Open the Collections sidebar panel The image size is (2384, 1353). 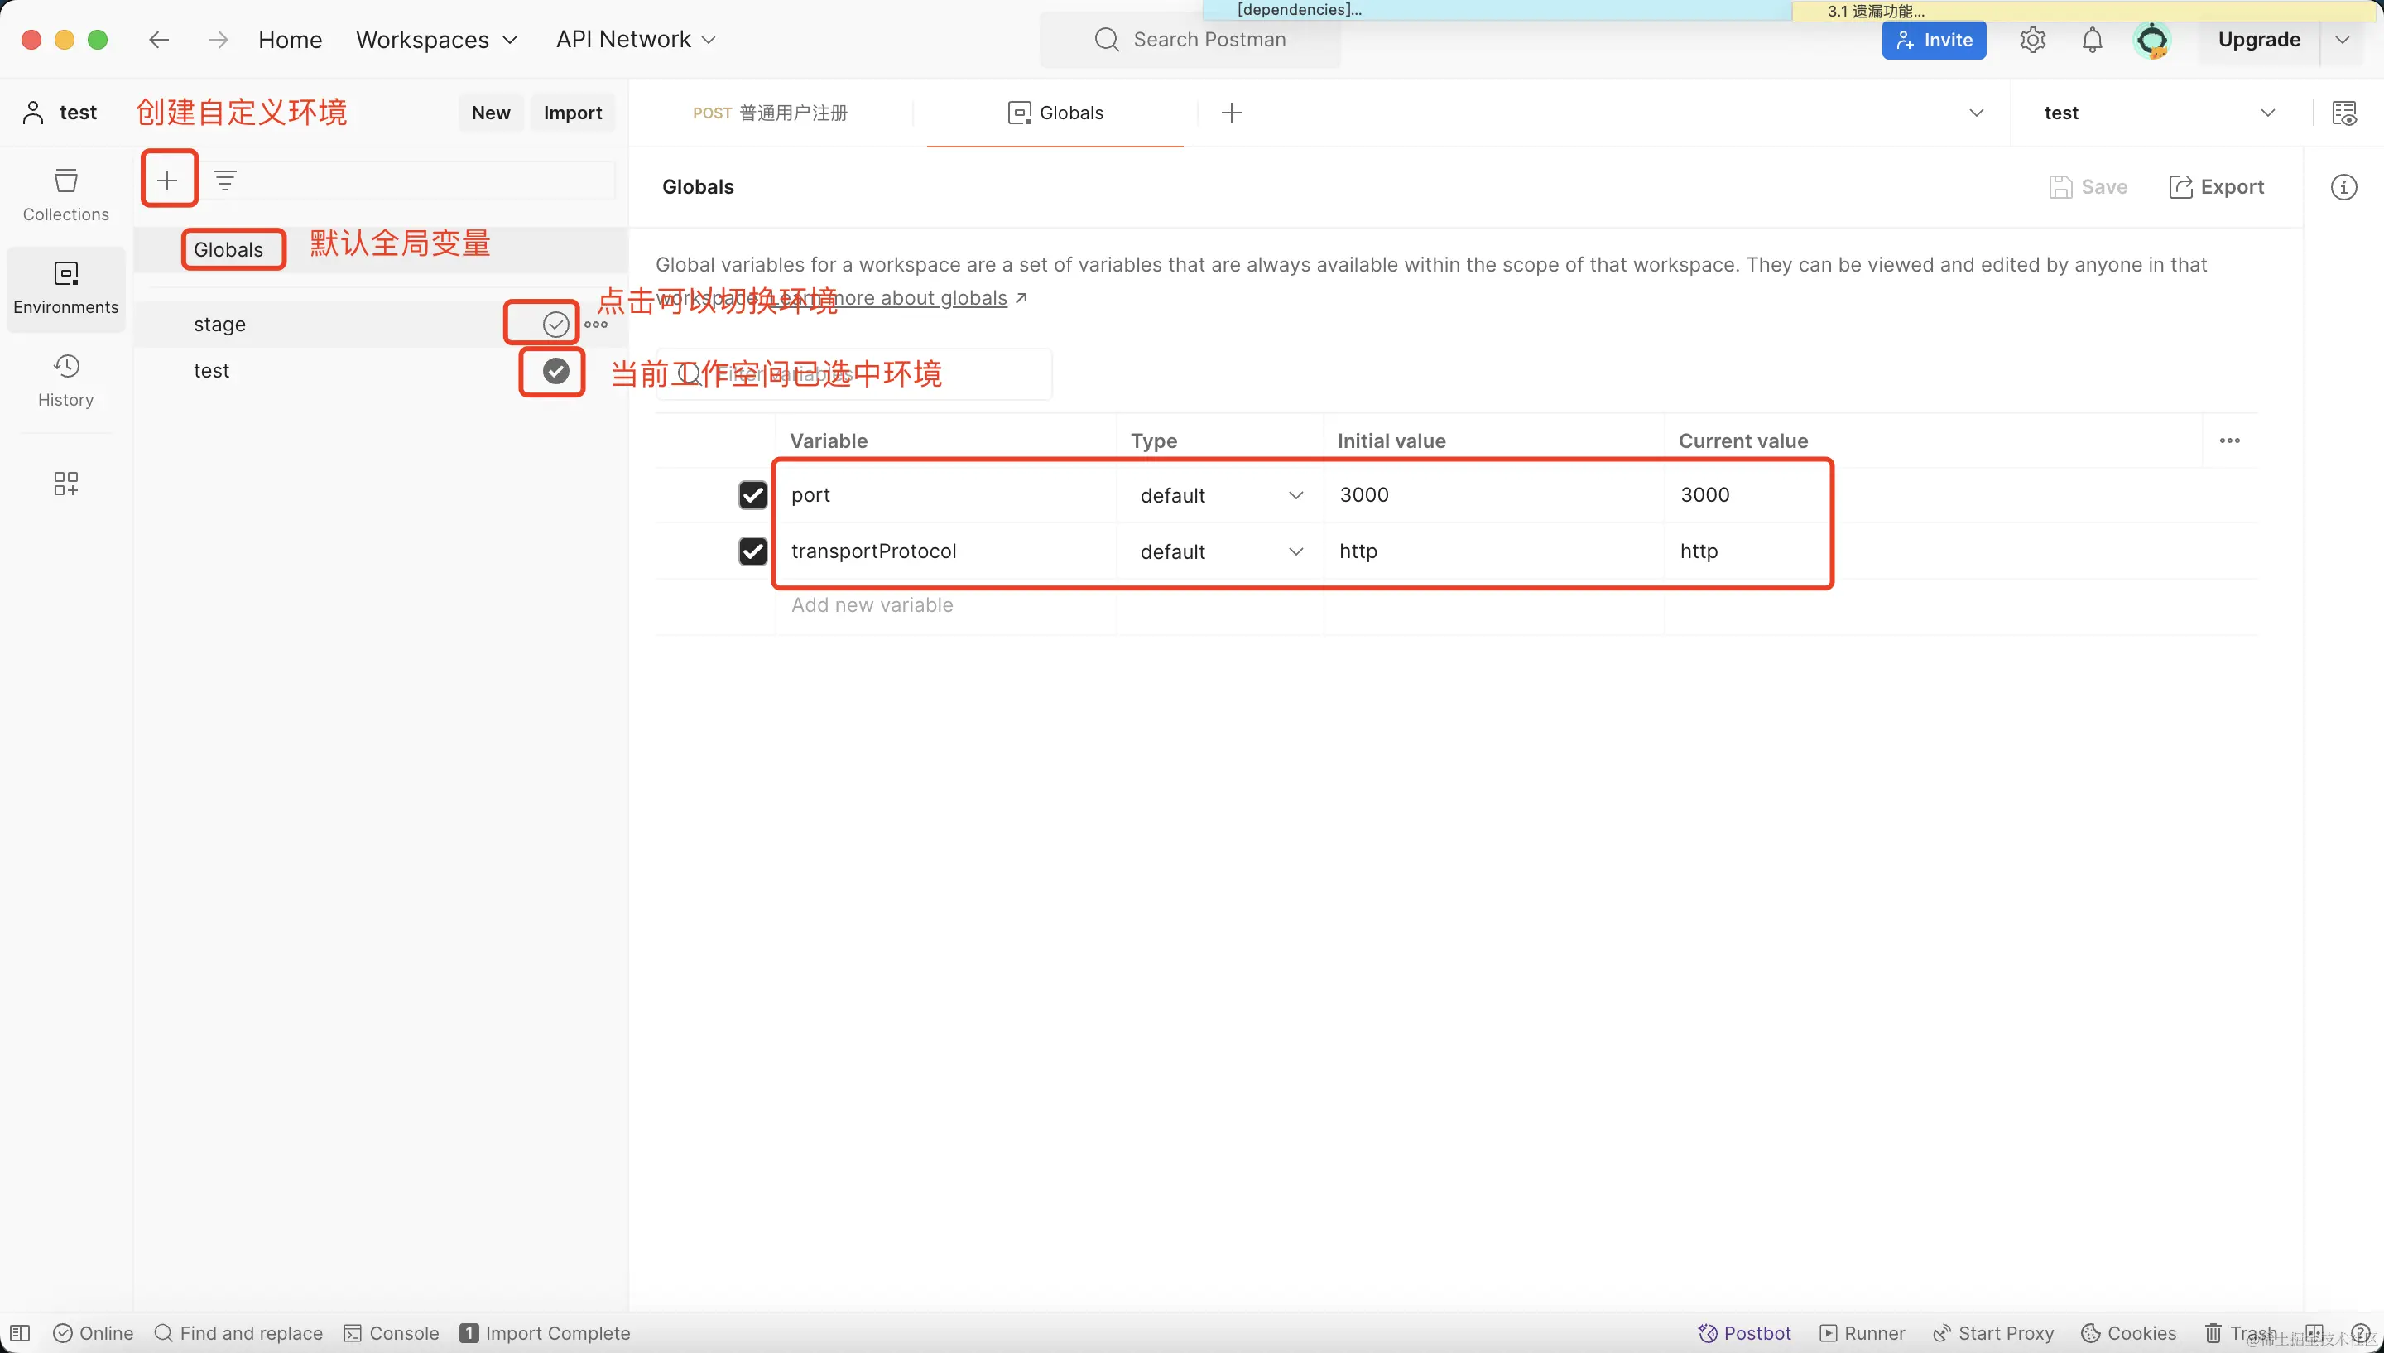(66, 193)
